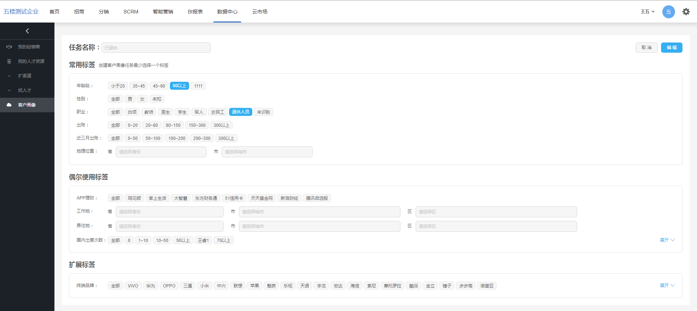Click the settings gear icon

click(686, 12)
